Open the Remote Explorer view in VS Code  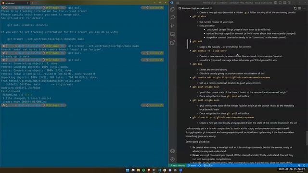pos(172,34)
